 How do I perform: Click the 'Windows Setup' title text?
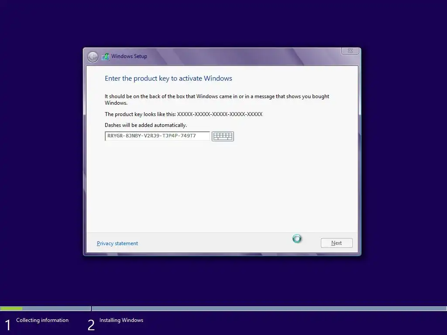tap(129, 56)
